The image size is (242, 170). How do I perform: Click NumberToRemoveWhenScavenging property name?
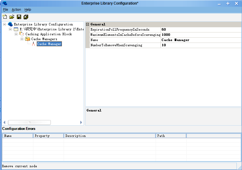tap(116, 45)
